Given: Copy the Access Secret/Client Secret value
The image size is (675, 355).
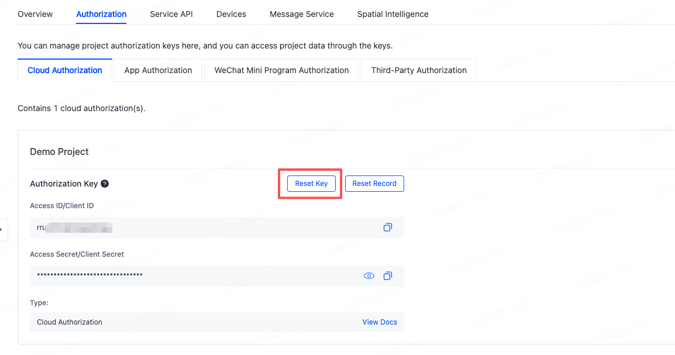Looking at the screenshot, I should (x=387, y=276).
